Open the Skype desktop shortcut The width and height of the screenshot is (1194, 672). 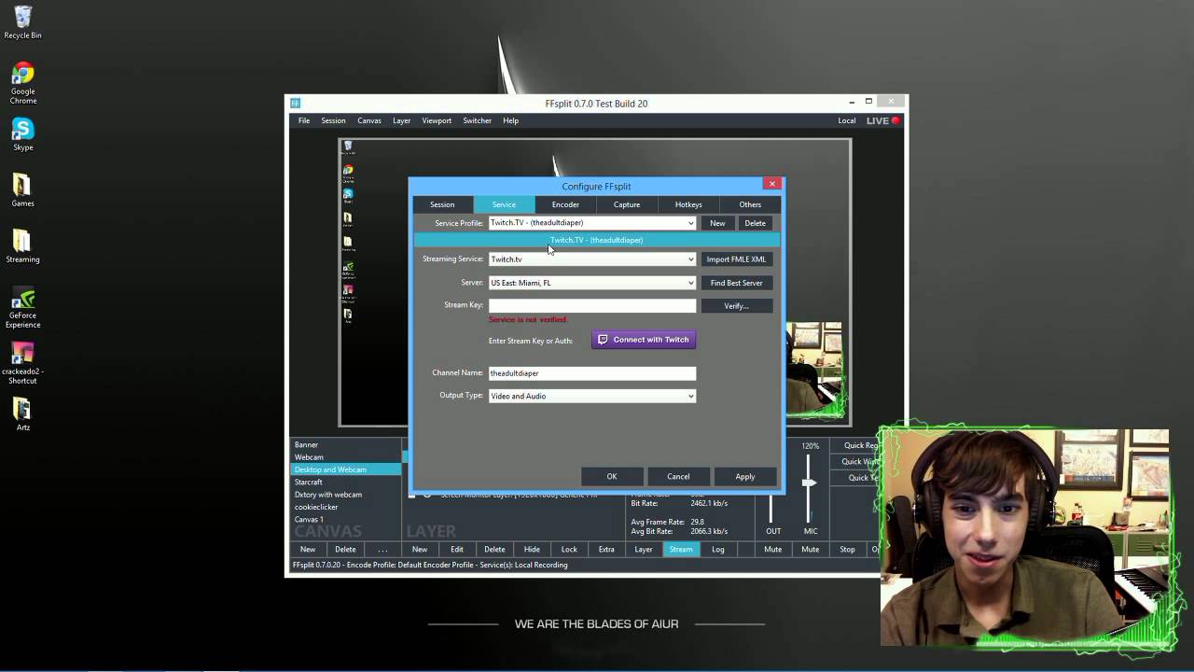point(22,135)
